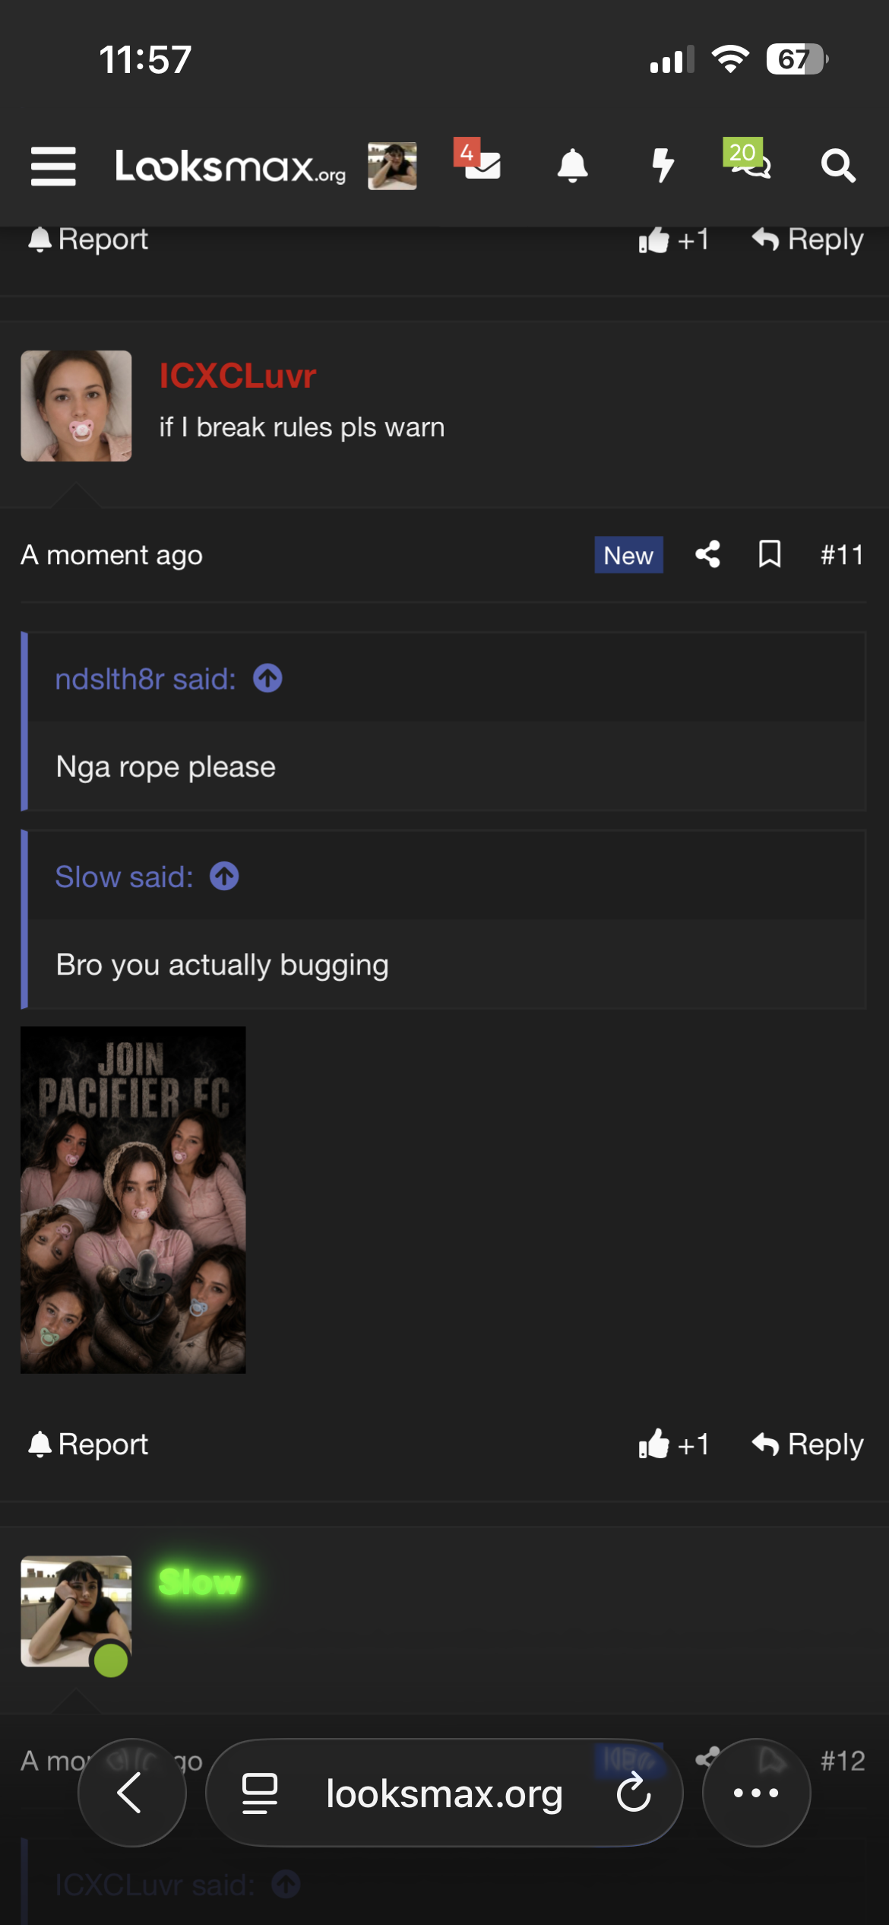The height and width of the screenshot is (1925, 889).
Task: Open the Join Pacifier FC image
Action: 133,1200
